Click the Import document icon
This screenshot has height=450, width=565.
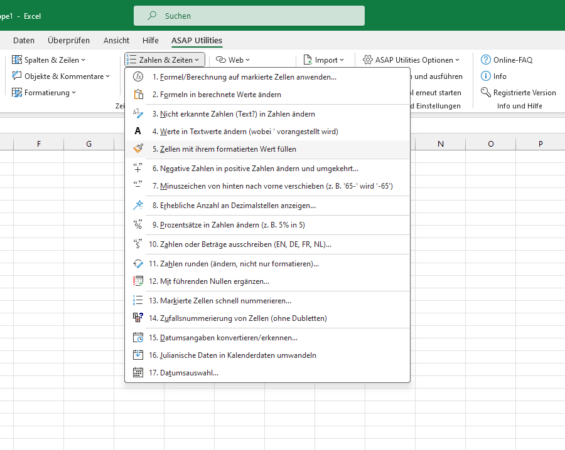pos(308,60)
